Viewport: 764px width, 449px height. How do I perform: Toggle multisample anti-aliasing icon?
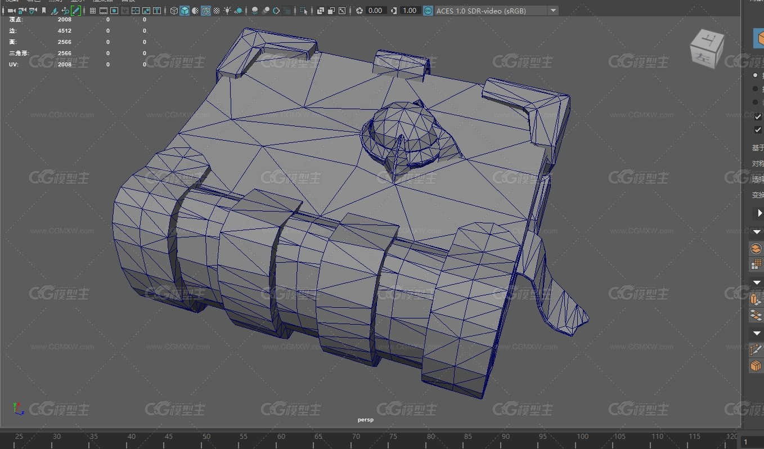point(276,11)
